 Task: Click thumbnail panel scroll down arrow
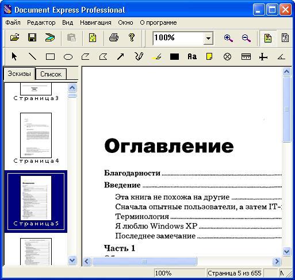(72, 260)
